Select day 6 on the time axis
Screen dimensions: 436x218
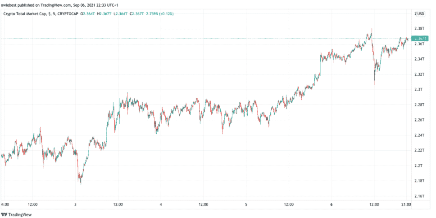pyautogui.click(x=331, y=205)
